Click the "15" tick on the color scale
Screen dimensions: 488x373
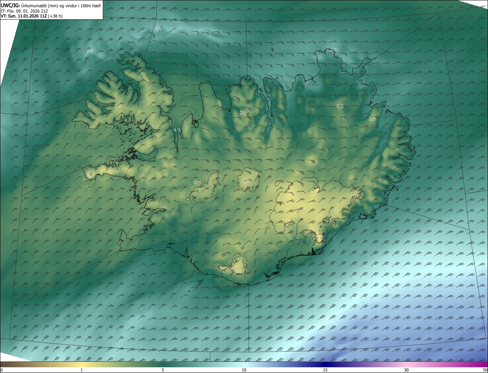(x=325, y=370)
